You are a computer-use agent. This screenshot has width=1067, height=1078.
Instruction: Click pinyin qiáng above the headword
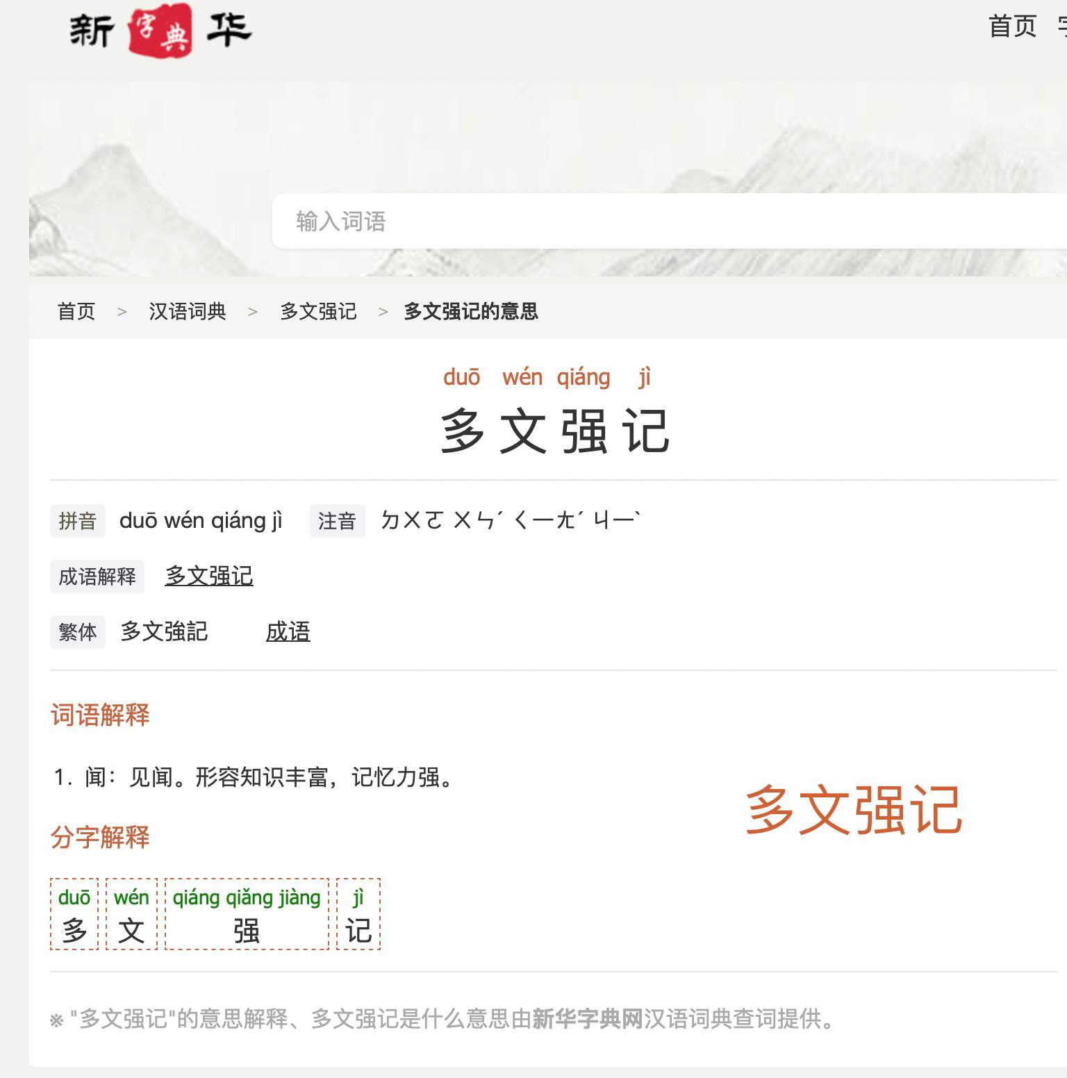584,377
